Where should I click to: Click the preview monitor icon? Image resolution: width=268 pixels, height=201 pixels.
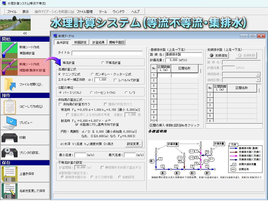pyautogui.click(x=10, y=123)
